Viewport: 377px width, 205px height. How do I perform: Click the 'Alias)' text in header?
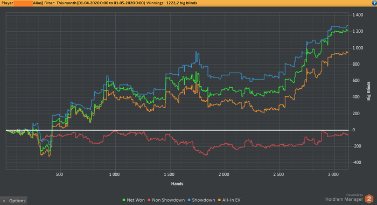pyautogui.click(x=38, y=3)
